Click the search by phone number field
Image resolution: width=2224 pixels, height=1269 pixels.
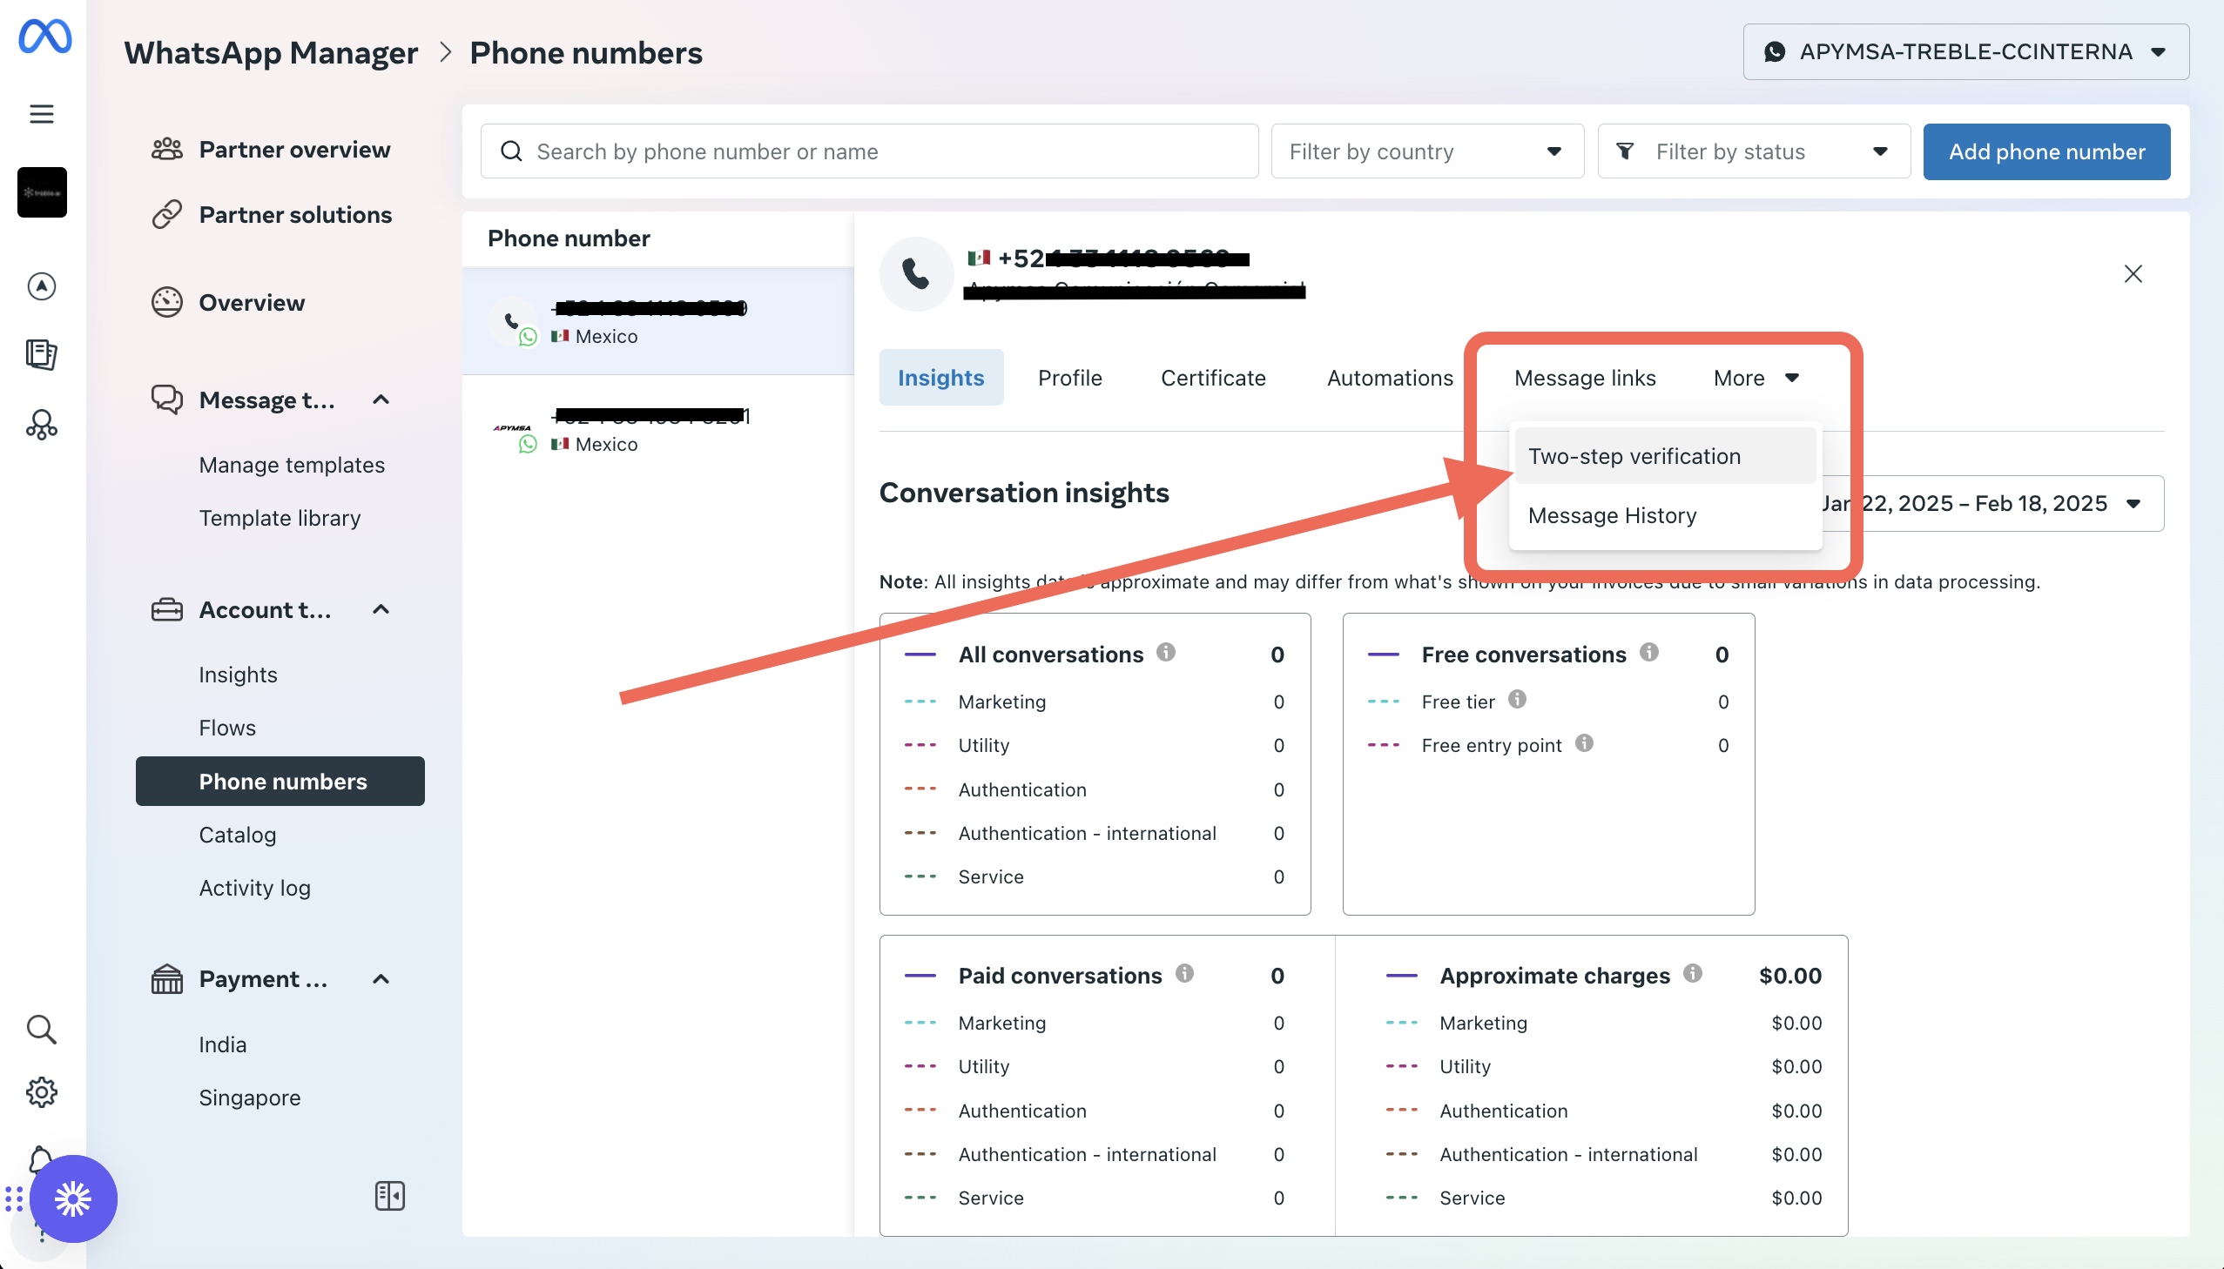[869, 151]
